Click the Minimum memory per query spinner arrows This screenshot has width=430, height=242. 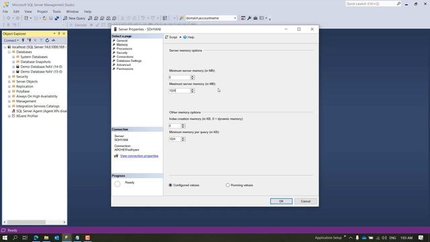click(183, 139)
